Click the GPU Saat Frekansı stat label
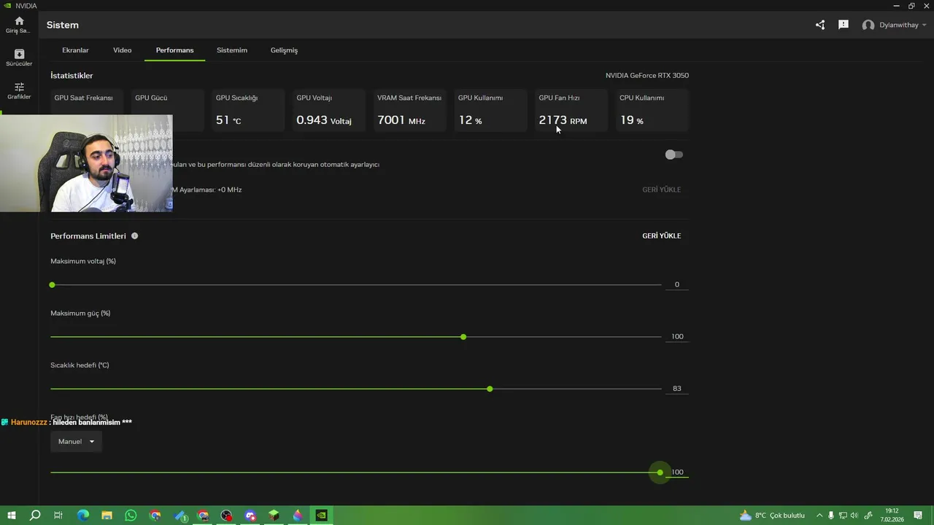 (x=83, y=98)
